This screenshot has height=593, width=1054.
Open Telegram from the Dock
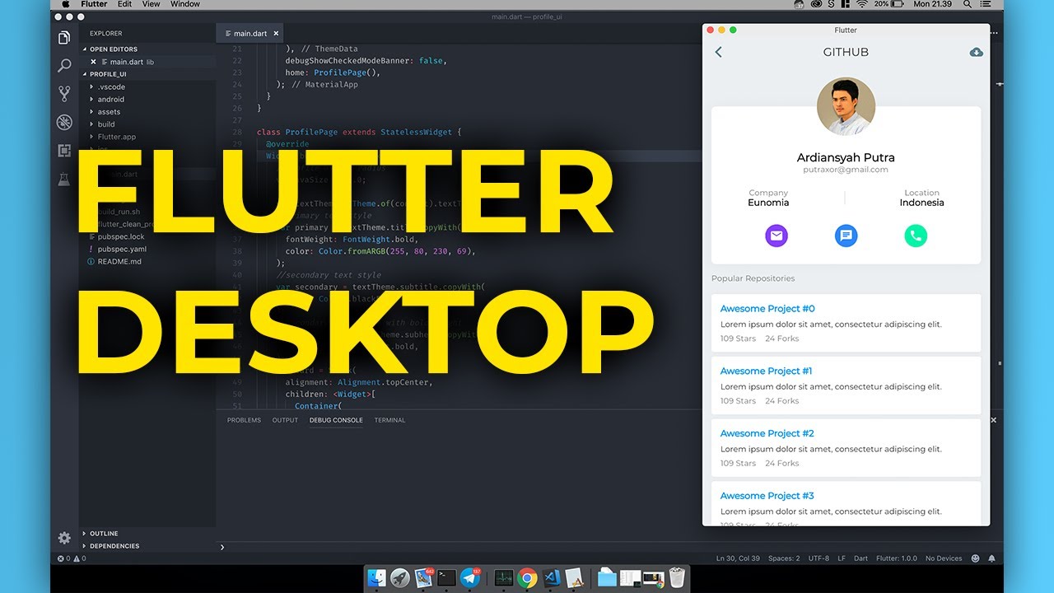[470, 578]
